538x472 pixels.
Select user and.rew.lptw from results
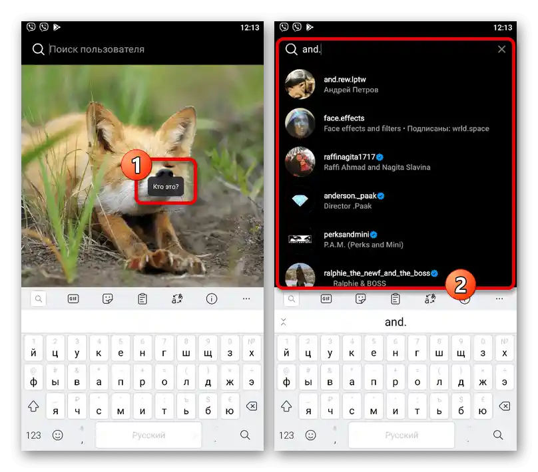[x=396, y=84]
